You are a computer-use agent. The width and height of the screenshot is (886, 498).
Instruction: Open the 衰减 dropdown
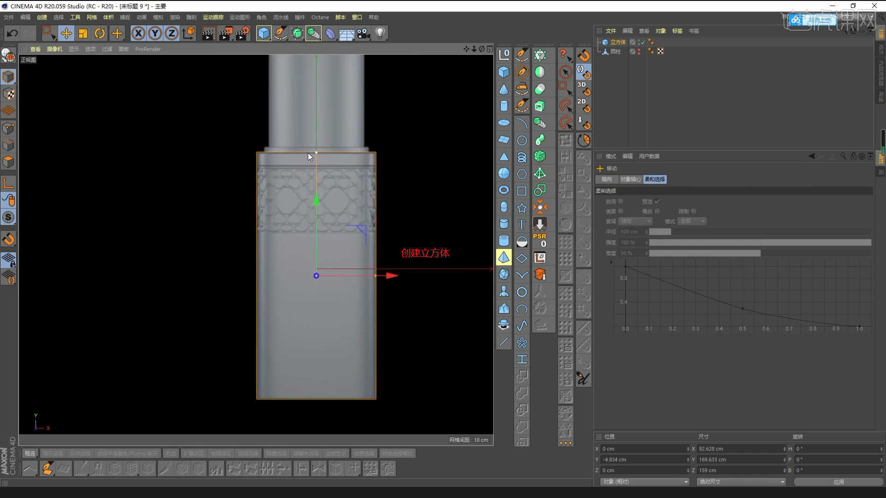(x=635, y=221)
